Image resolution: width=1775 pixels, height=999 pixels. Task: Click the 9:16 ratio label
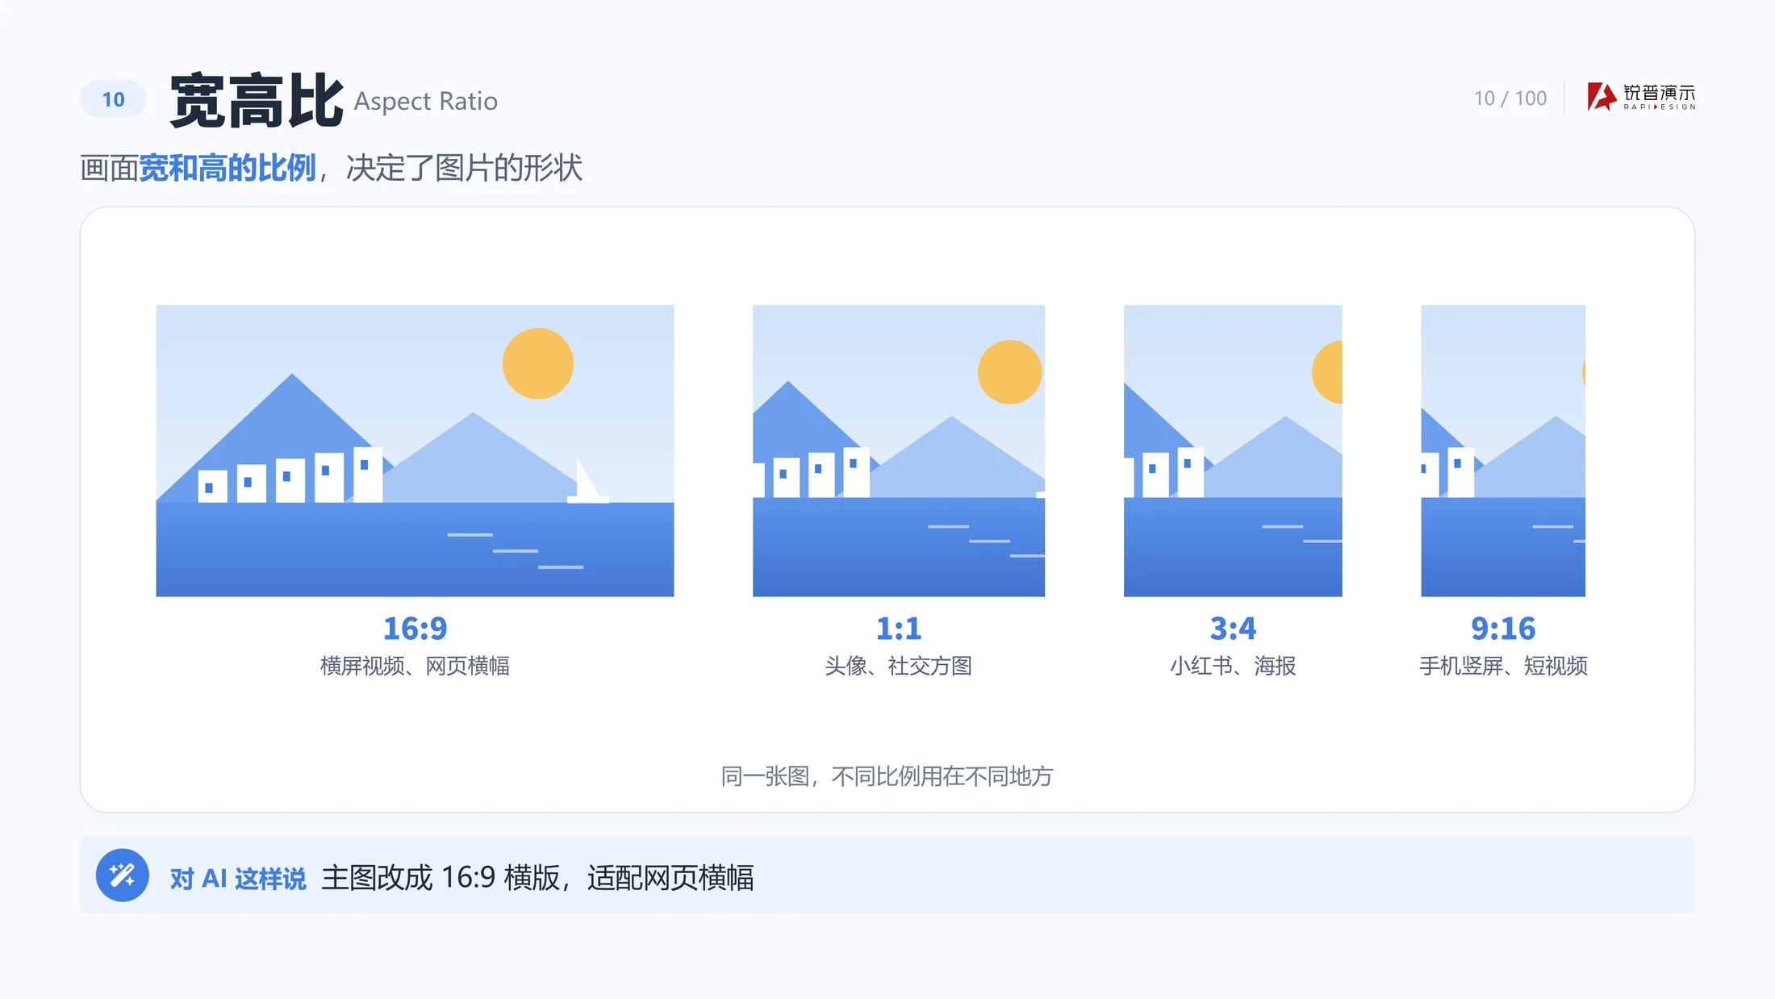point(1503,629)
